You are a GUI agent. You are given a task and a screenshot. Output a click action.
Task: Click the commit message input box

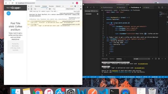pyautogui.click(x=91, y=11)
